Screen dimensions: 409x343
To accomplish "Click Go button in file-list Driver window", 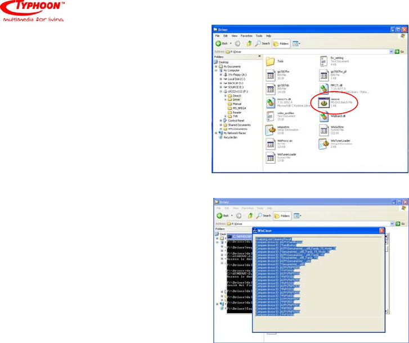I will (x=399, y=52).
